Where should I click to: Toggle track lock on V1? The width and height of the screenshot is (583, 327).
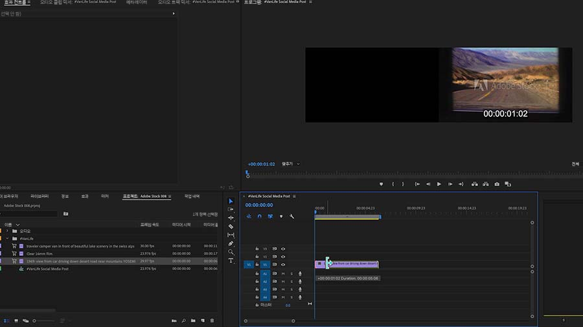257,265
